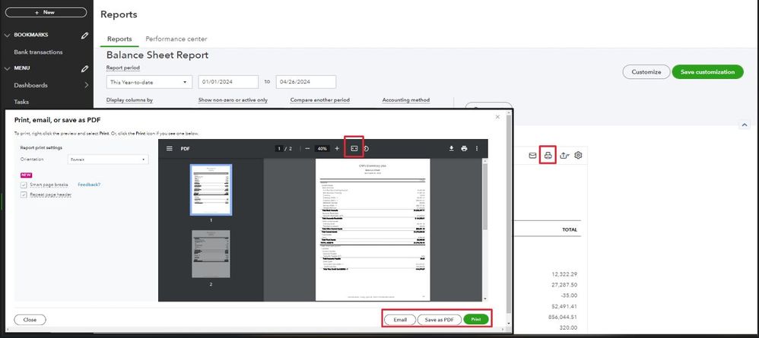
Task: Edit the MENU section with pencil icon
Action: pos(84,68)
